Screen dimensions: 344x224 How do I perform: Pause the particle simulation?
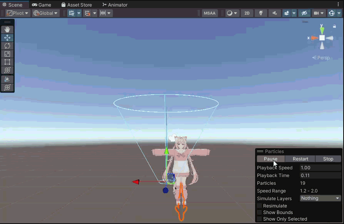(x=271, y=159)
